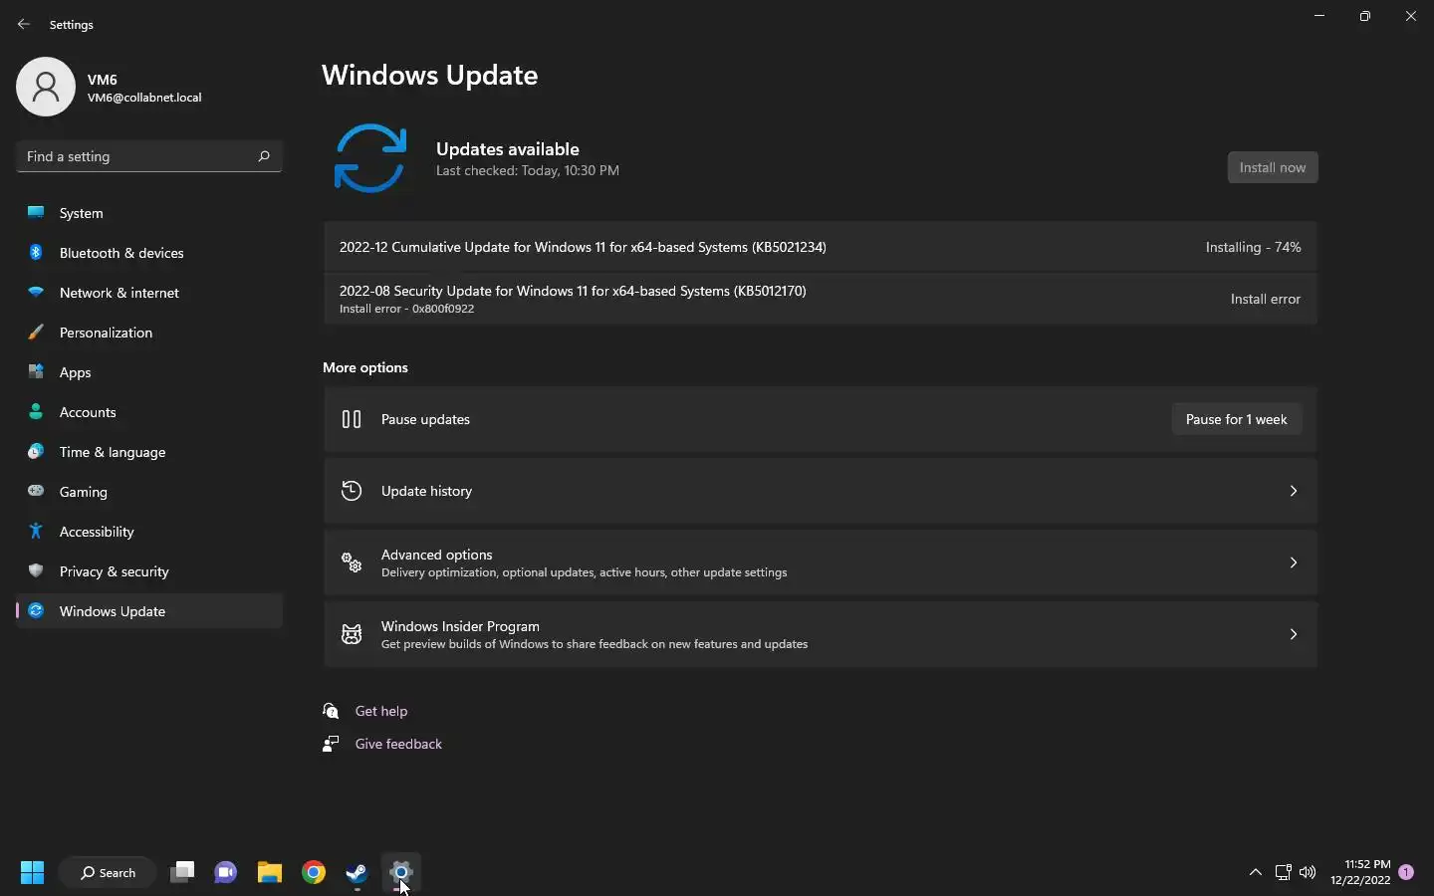Go back with the Settings back arrow

pyautogui.click(x=24, y=24)
